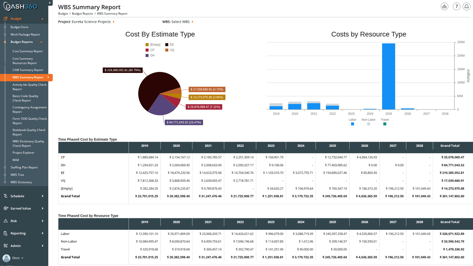
Task: Click the Admin tools icon
Action: (x=5, y=246)
